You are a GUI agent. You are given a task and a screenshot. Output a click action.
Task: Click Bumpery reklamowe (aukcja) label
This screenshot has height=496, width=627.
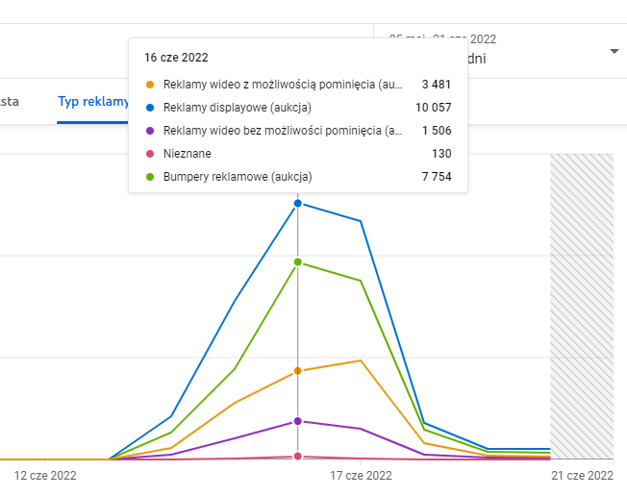tap(238, 176)
